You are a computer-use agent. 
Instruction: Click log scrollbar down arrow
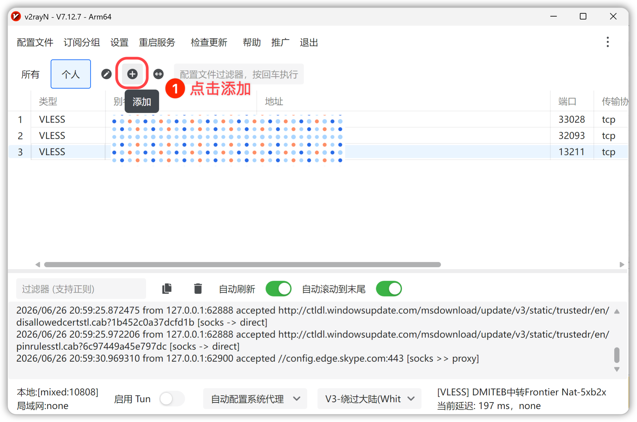(x=617, y=369)
